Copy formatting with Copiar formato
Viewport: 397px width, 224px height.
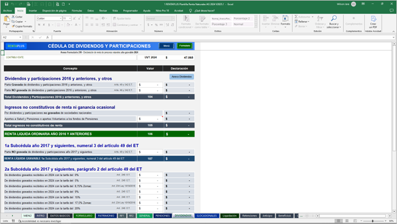[x=22, y=26]
